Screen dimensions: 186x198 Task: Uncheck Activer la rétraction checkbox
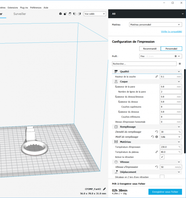point(162,157)
